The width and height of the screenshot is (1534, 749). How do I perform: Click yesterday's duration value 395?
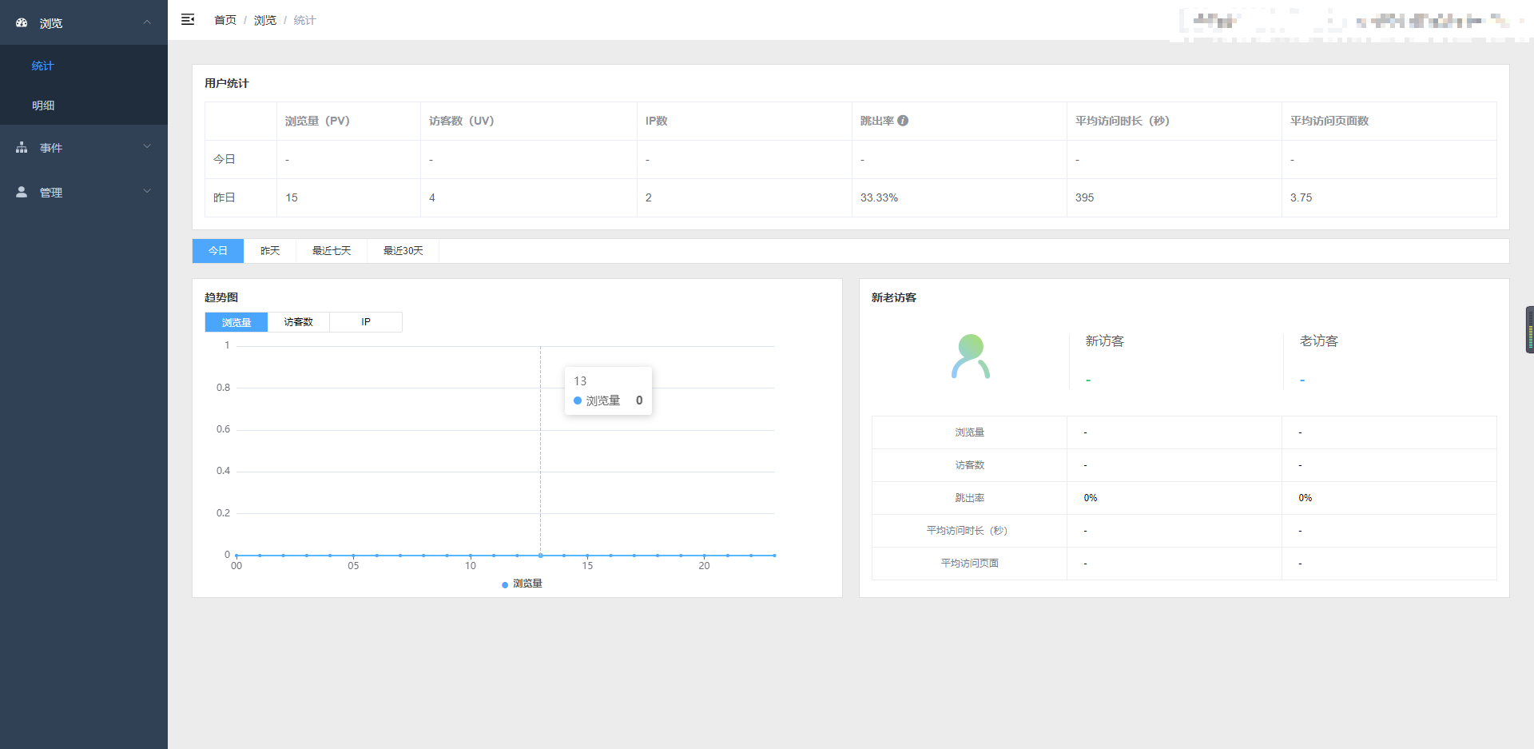(1084, 197)
